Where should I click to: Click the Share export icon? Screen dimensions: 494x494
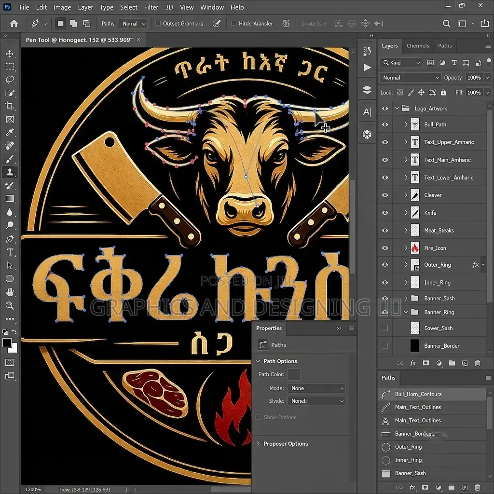pos(484,24)
